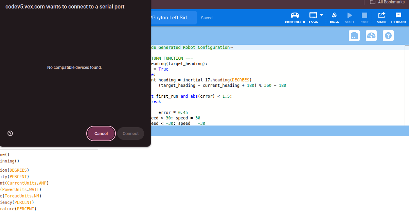Viewport: 409px width, 211px height.
Task: Click the 'inning()' toolbox command
Action: click(x=10, y=161)
